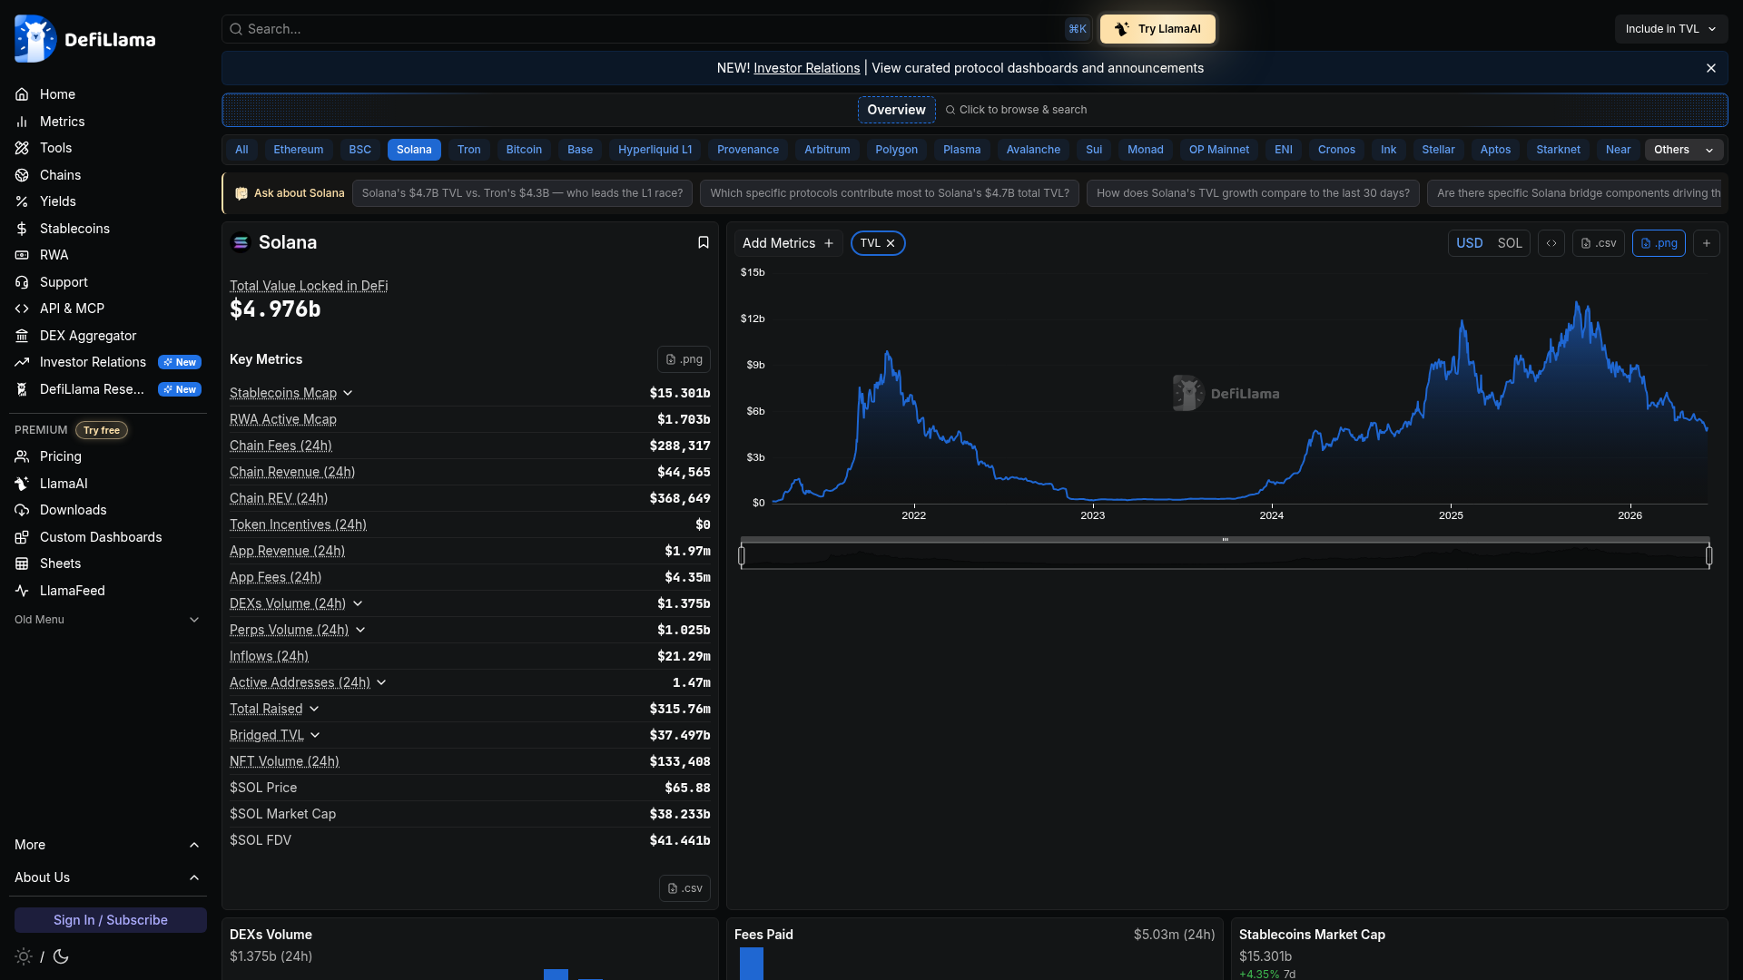Download Key Metrics as .png

pyautogui.click(x=684, y=359)
